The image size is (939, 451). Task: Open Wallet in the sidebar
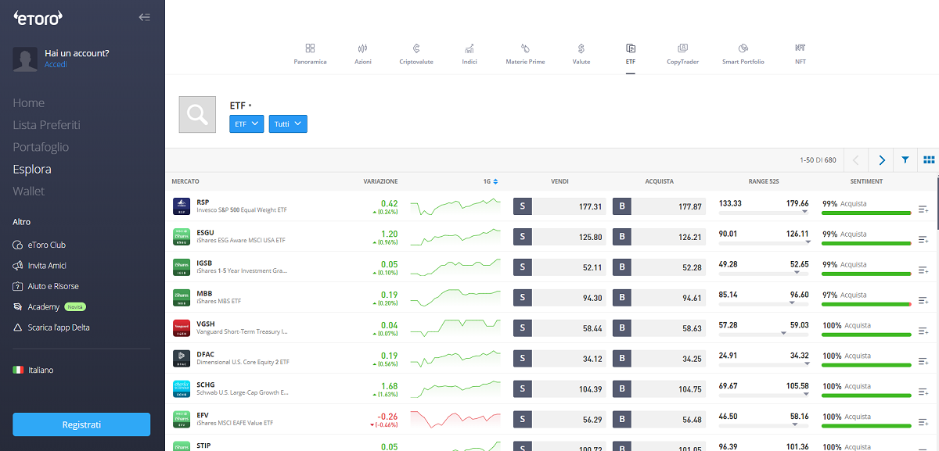pyautogui.click(x=29, y=191)
